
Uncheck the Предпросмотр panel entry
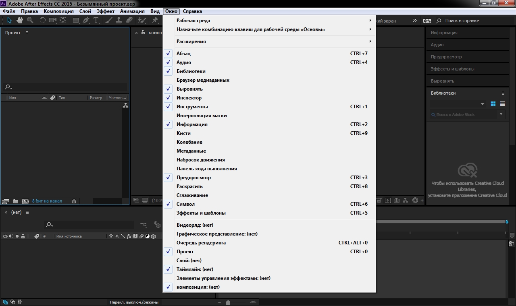269,178
